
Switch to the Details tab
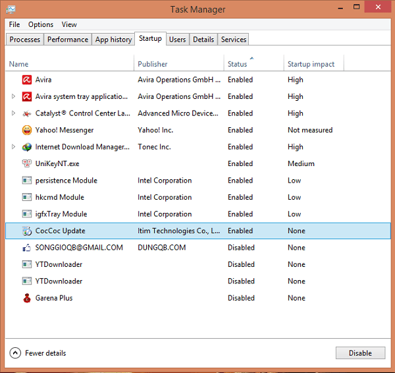tap(203, 40)
